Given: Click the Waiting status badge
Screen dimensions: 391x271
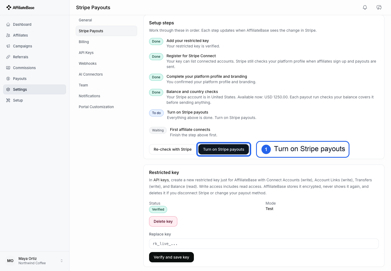Looking at the screenshot, I should click(x=158, y=130).
